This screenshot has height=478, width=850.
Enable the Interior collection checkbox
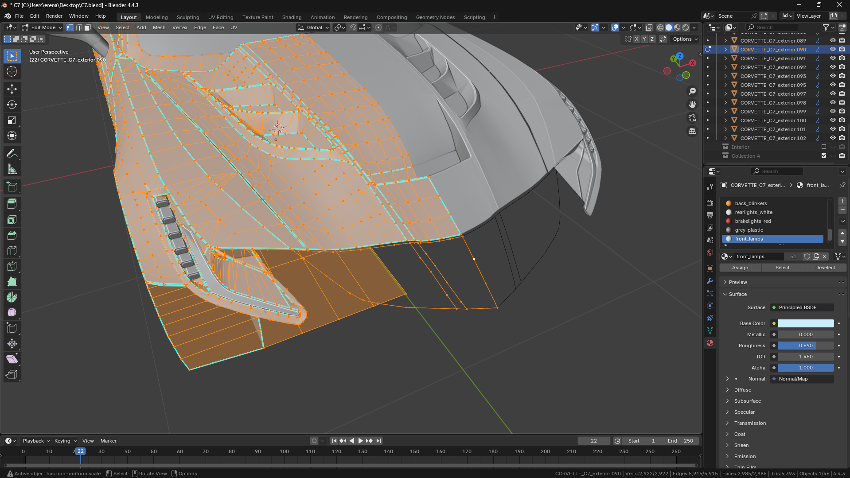click(824, 147)
